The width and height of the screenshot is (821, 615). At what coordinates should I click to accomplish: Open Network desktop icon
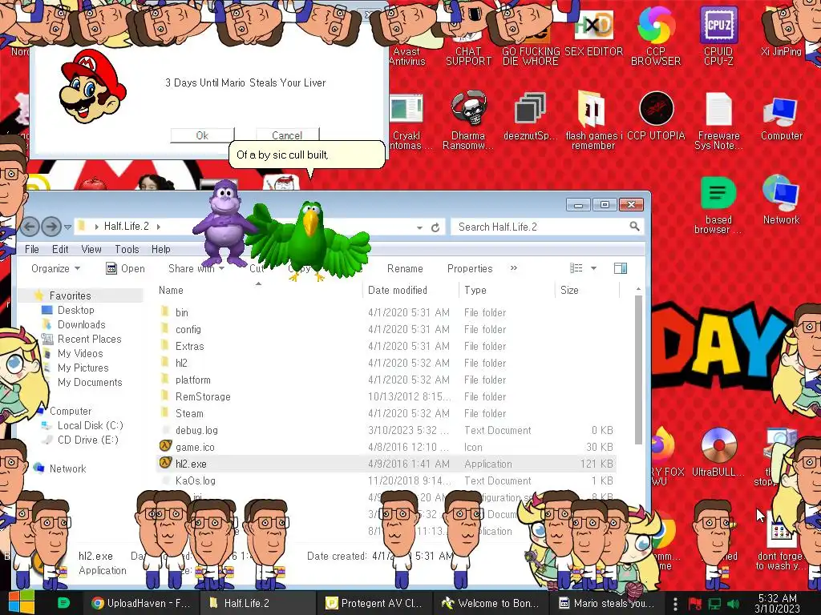(781, 199)
